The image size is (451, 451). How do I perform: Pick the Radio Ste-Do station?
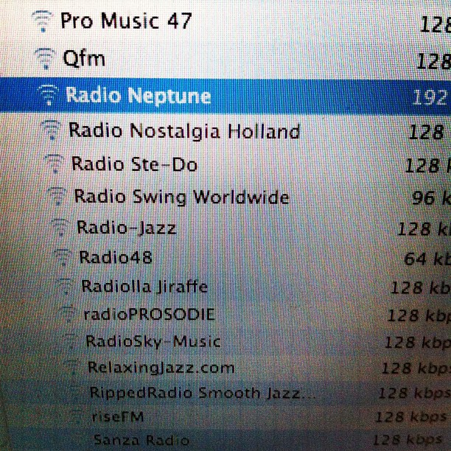tap(134, 164)
